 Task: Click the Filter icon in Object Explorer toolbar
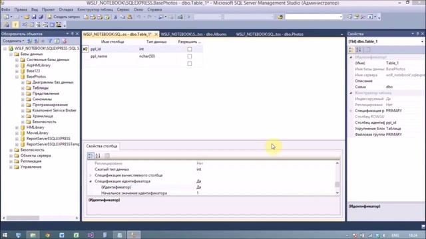tap(51, 41)
